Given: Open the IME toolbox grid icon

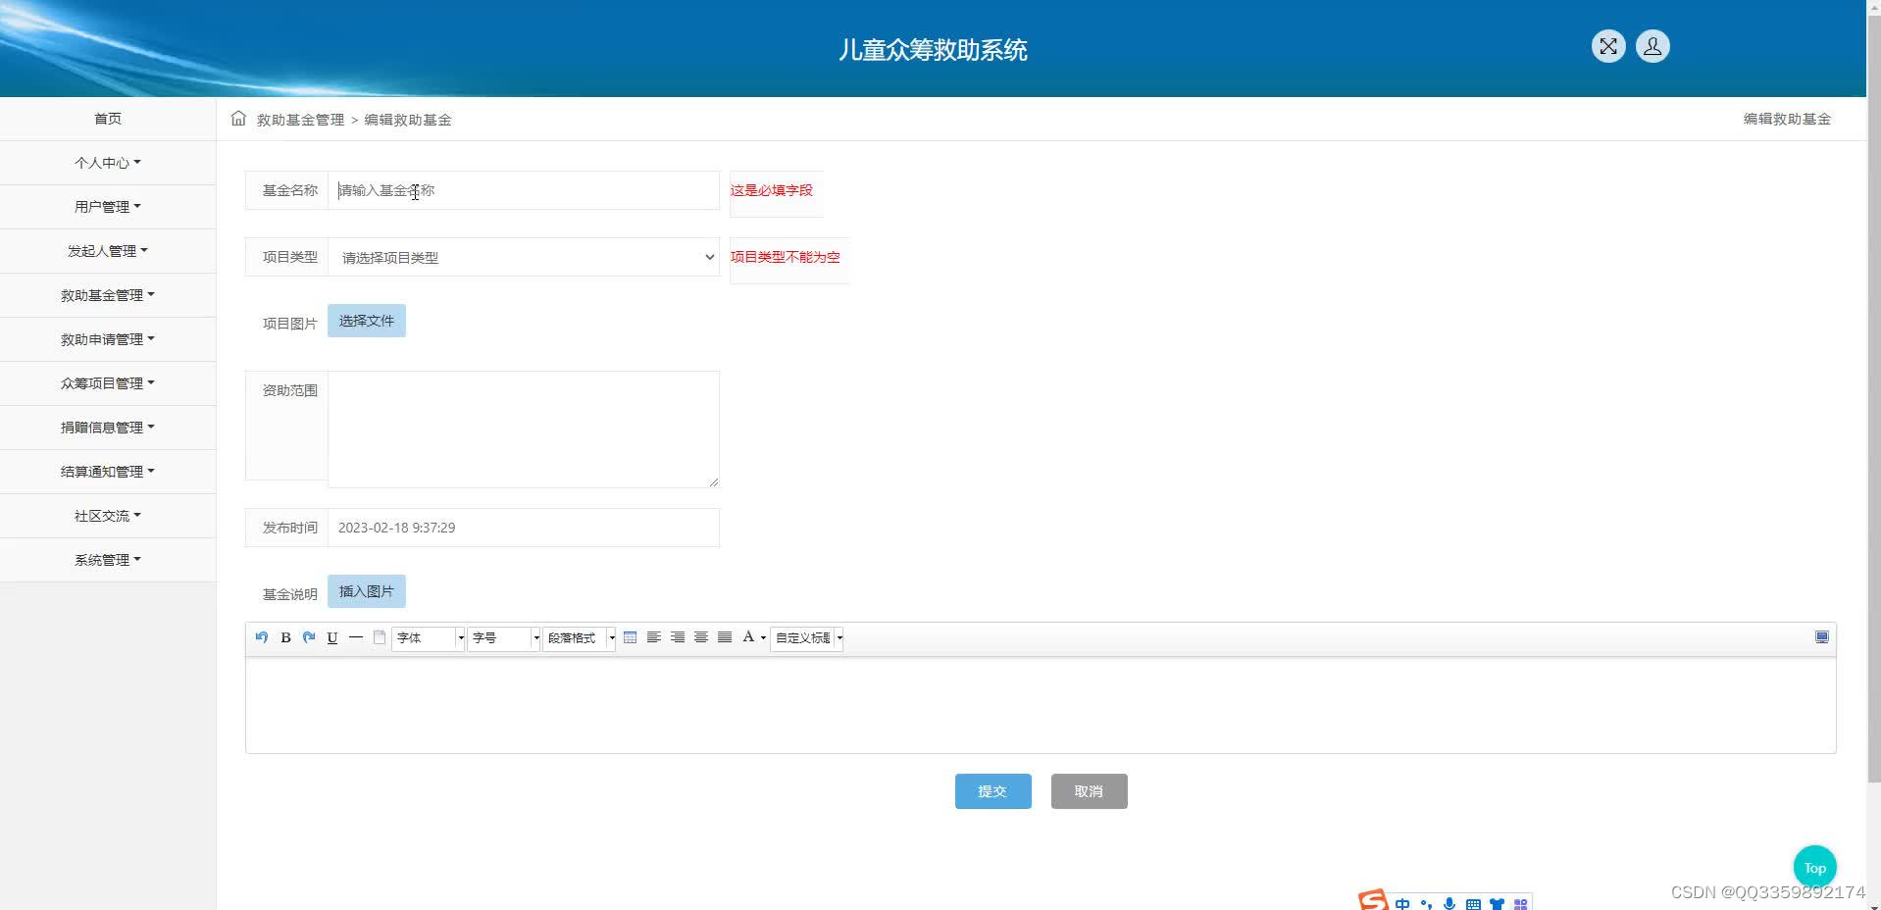Looking at the screenshot, I should 1520,903.
